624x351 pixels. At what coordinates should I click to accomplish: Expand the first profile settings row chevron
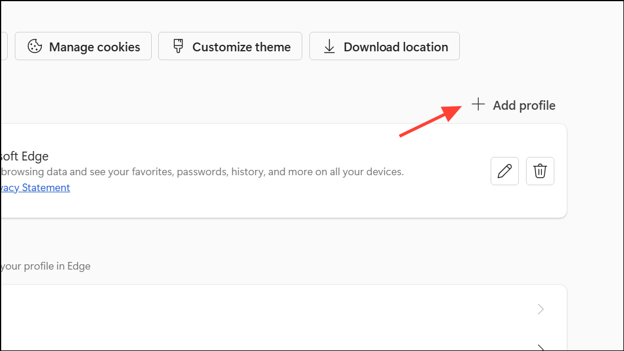(540, 309)
